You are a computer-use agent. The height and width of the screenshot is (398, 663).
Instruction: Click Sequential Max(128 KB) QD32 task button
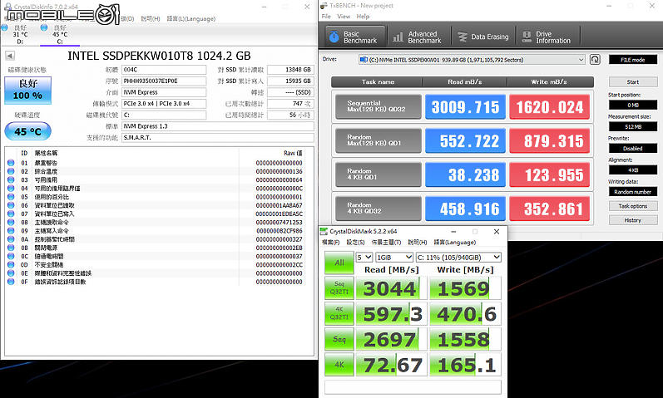pyautogui.click(x=378, y=106)
